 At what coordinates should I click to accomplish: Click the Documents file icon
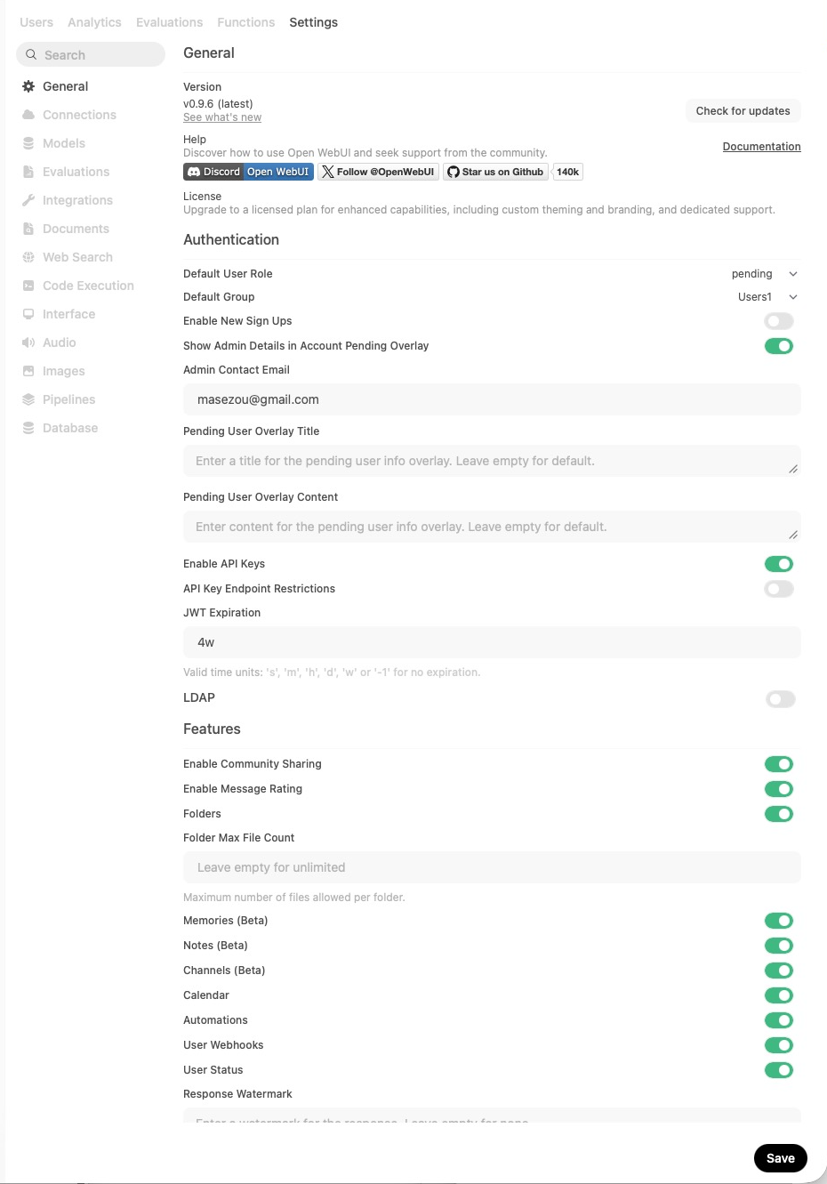tap(28, 229)
